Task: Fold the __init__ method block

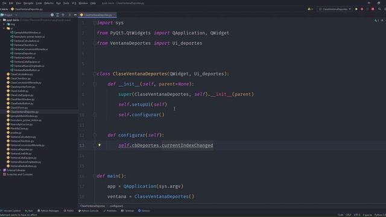Action: pos(95,84)
